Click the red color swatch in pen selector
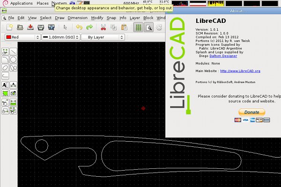 click(8, 37)
